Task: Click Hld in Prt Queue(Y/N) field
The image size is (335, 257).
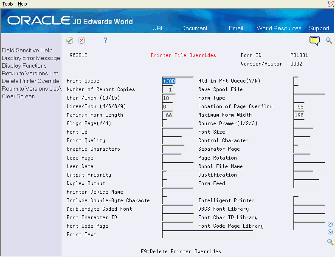Action: [296, 81]
